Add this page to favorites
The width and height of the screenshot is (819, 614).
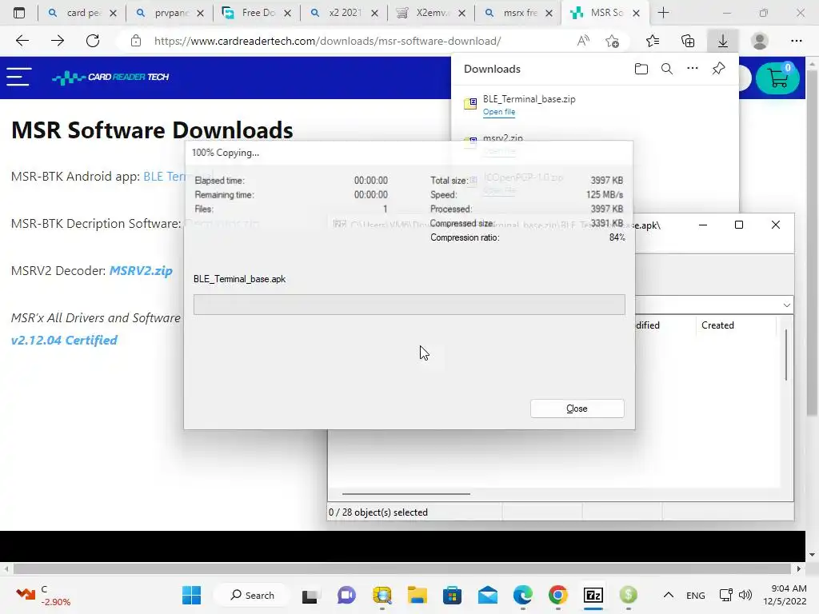coord(612,41)
